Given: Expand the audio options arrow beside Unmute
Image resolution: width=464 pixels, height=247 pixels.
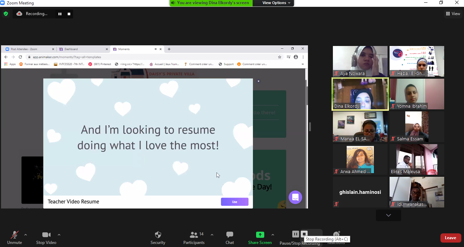Looking at the screenshot, I should pyautogui.click(x=26, y=235).
